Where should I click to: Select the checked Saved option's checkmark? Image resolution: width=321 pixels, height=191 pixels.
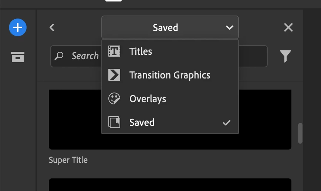pyautogui.click(x=227, y=123)
